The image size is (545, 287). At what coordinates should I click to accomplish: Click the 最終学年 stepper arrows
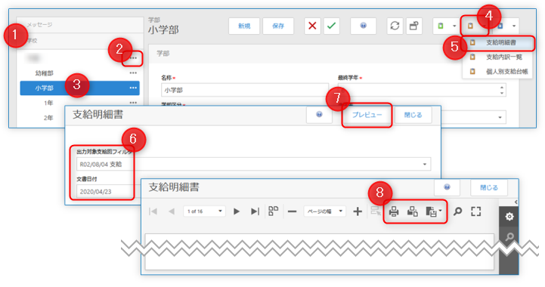click(x=502, y=91)
